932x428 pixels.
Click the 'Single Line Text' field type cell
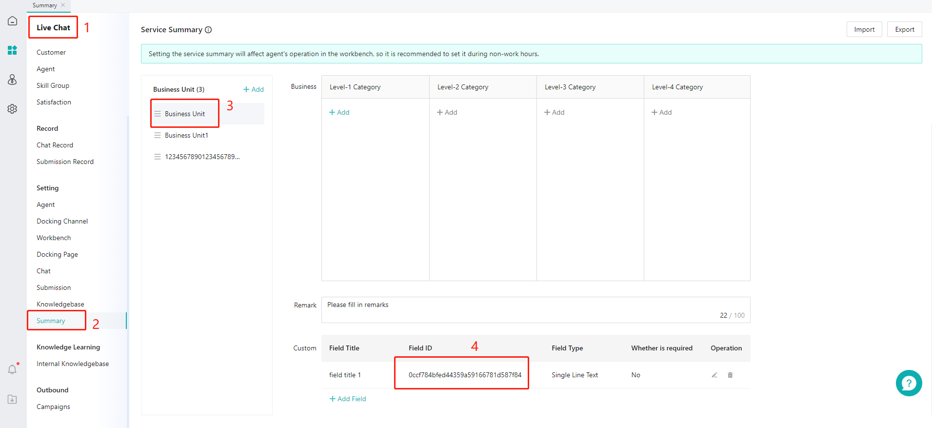click(575, 375)
